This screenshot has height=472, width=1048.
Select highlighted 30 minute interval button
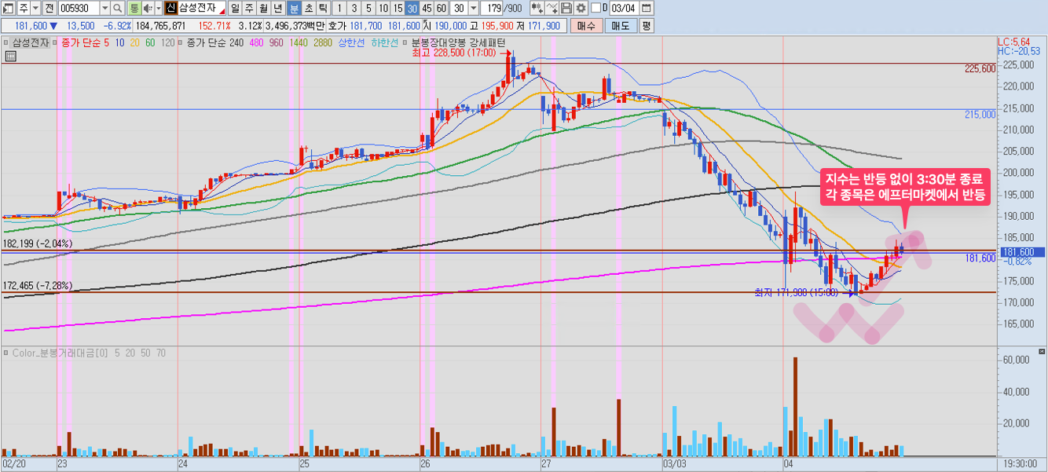tap(412, 8)
